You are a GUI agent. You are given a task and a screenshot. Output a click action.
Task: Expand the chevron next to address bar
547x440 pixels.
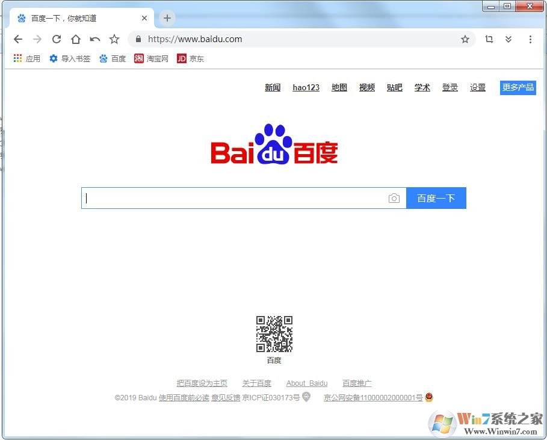tap(508, 39)
